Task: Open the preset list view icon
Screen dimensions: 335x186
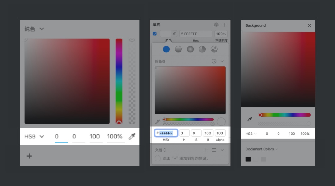Action: pyautogui.click(x=214, y=150)
